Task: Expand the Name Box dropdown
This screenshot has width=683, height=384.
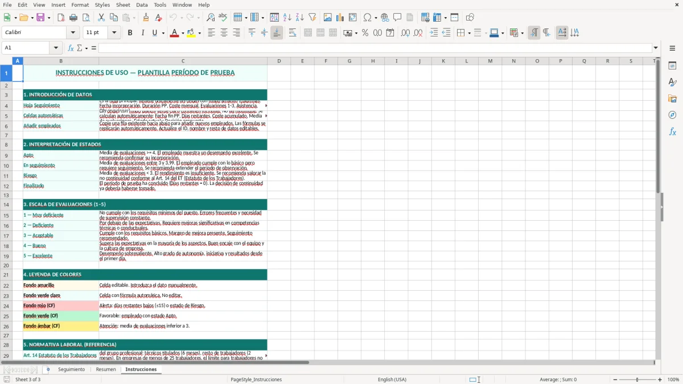Action: [x=56, y=48]
